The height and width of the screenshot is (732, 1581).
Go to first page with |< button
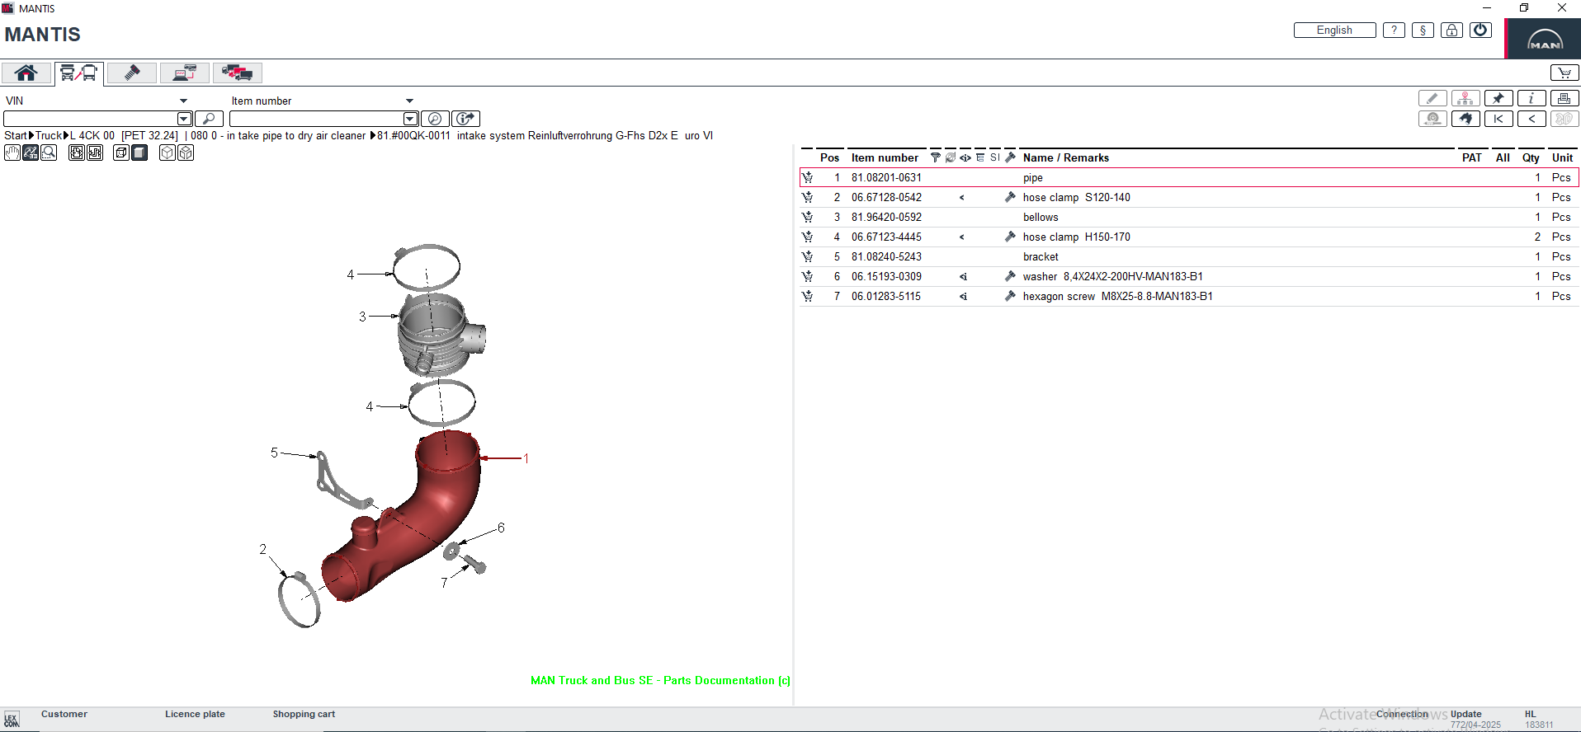point(1498,119)
